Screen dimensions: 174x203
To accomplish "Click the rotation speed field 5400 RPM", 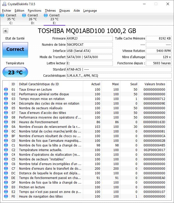I will [x=159, y=51].
